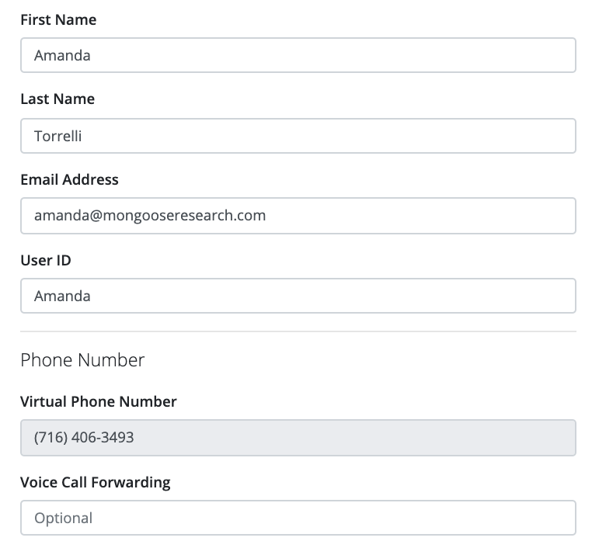Click the "Email Address" field label

pyautogui.click(x=69, y=179)
